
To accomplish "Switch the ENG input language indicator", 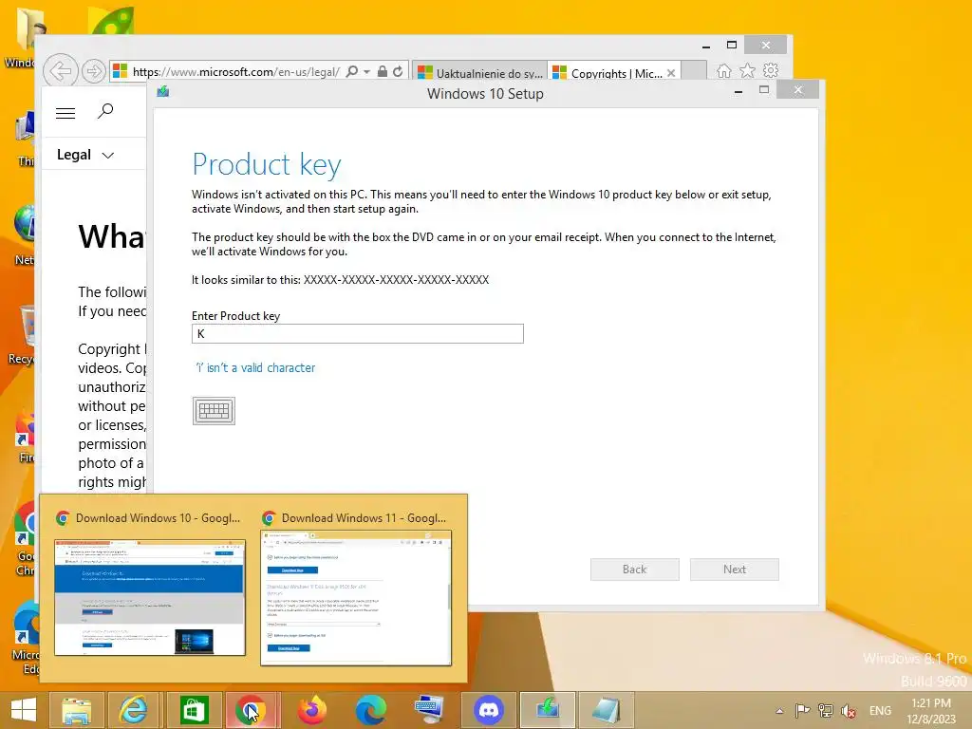I will point(880,710).
